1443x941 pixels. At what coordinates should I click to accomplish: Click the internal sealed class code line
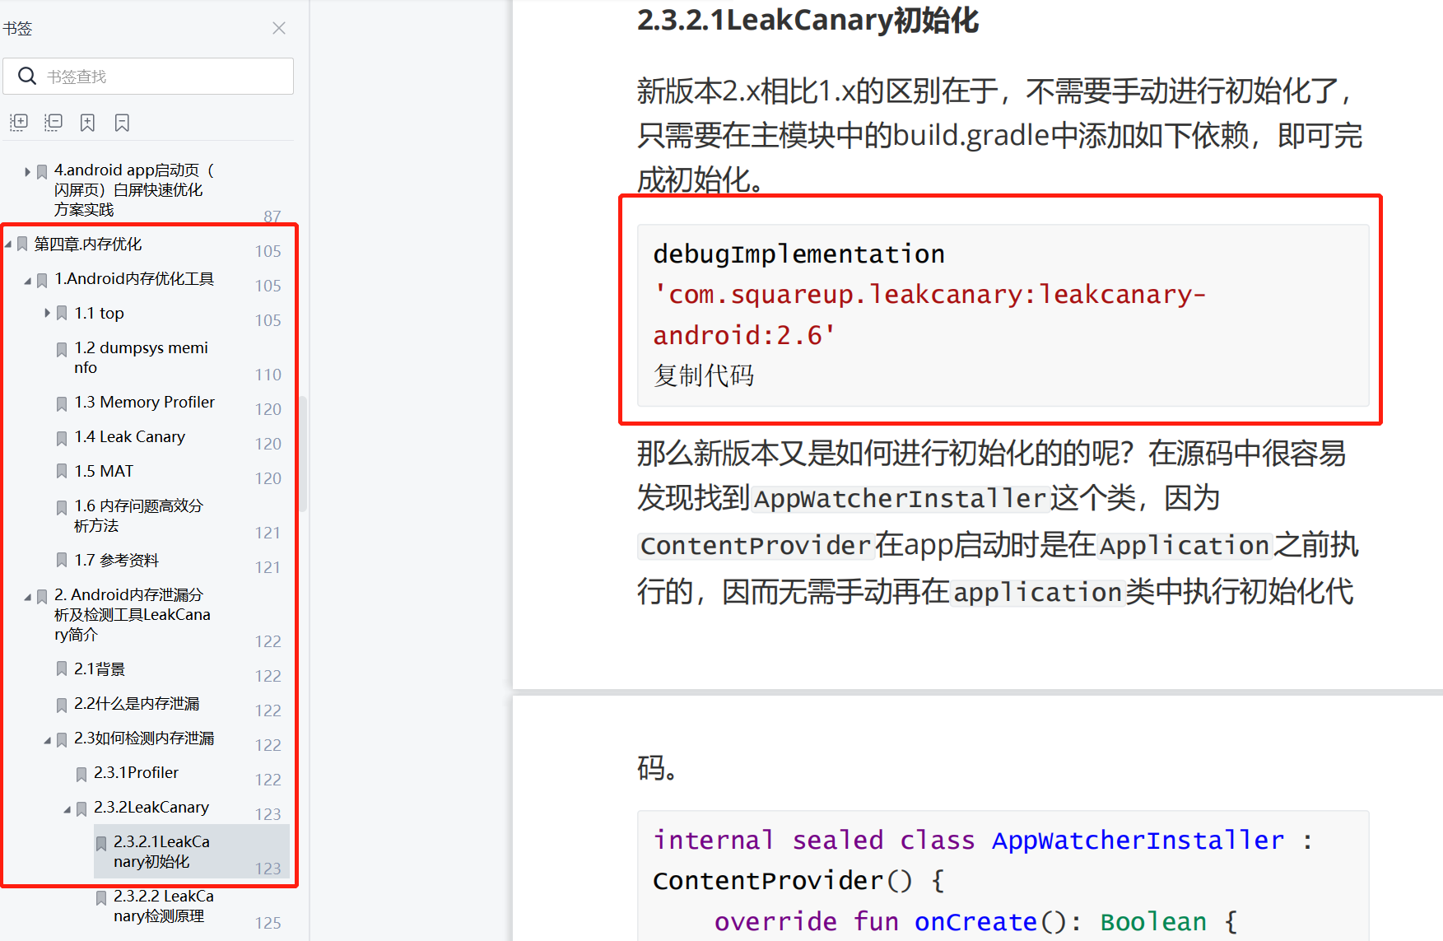point(982,840)
